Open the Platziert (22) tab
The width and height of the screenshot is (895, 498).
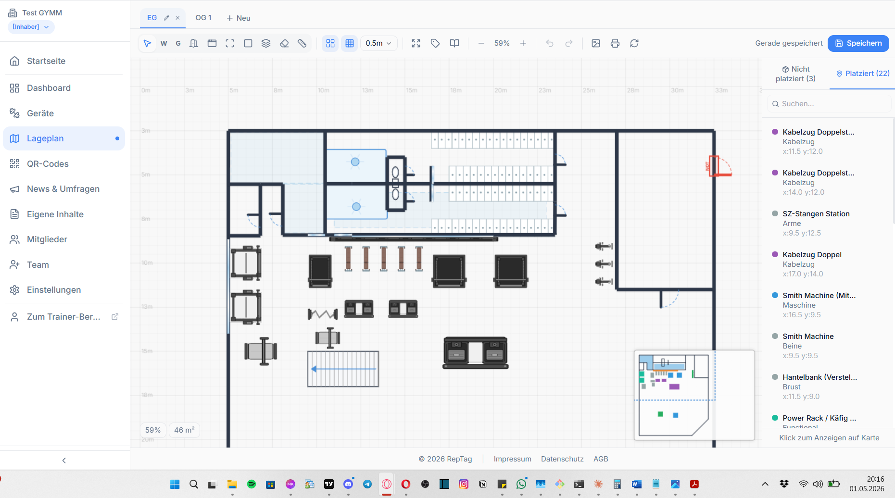tap(863, 74)
